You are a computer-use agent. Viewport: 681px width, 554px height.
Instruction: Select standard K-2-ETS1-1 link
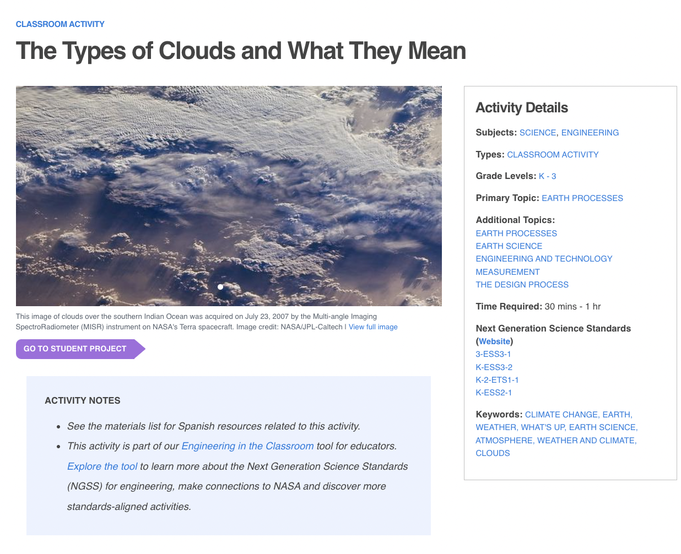point(496,379)
